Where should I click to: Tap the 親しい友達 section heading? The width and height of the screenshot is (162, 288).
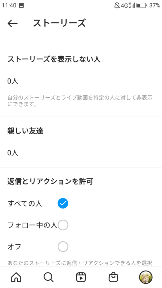(x=25, y=131)
